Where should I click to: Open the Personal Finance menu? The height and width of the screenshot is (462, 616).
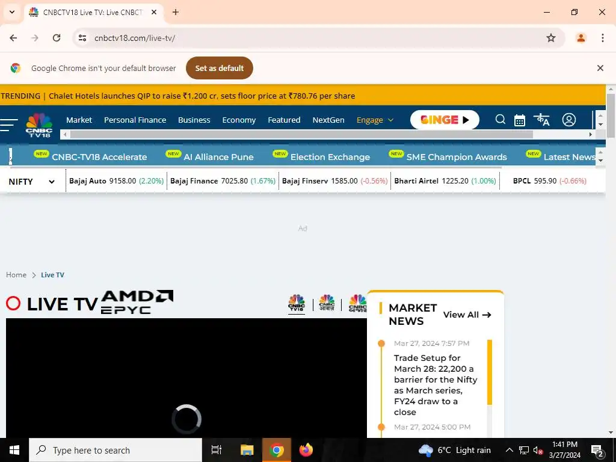pyautogui.click(x=135, y=120)
